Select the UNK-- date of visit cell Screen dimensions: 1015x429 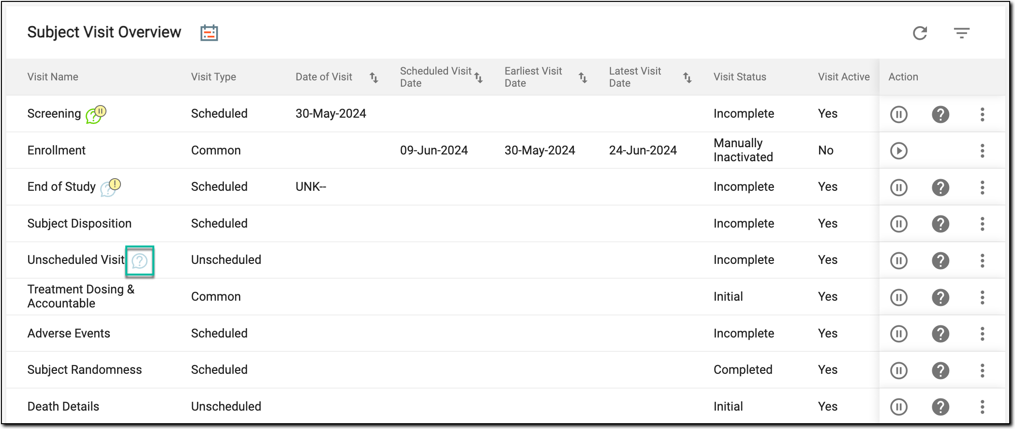click(x=311, y=187)
